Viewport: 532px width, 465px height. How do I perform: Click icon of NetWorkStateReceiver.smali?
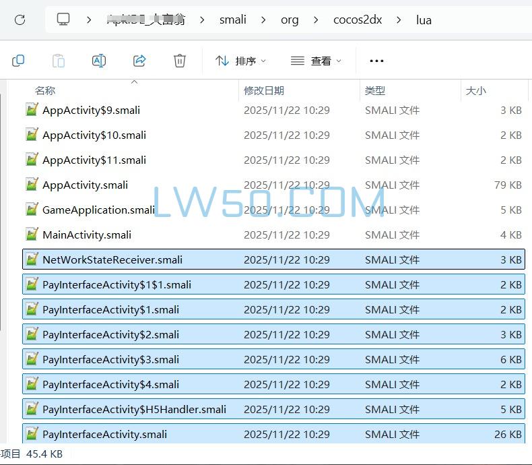coord(32,259)
